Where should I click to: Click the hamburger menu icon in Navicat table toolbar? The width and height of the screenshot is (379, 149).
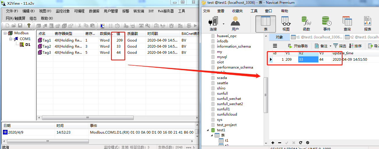tap(275, 46)
